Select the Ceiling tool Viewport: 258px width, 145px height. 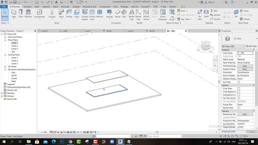[69, 14]
